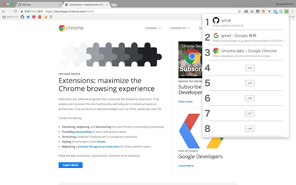Open the Pocket extension in the toolbar

258,11
